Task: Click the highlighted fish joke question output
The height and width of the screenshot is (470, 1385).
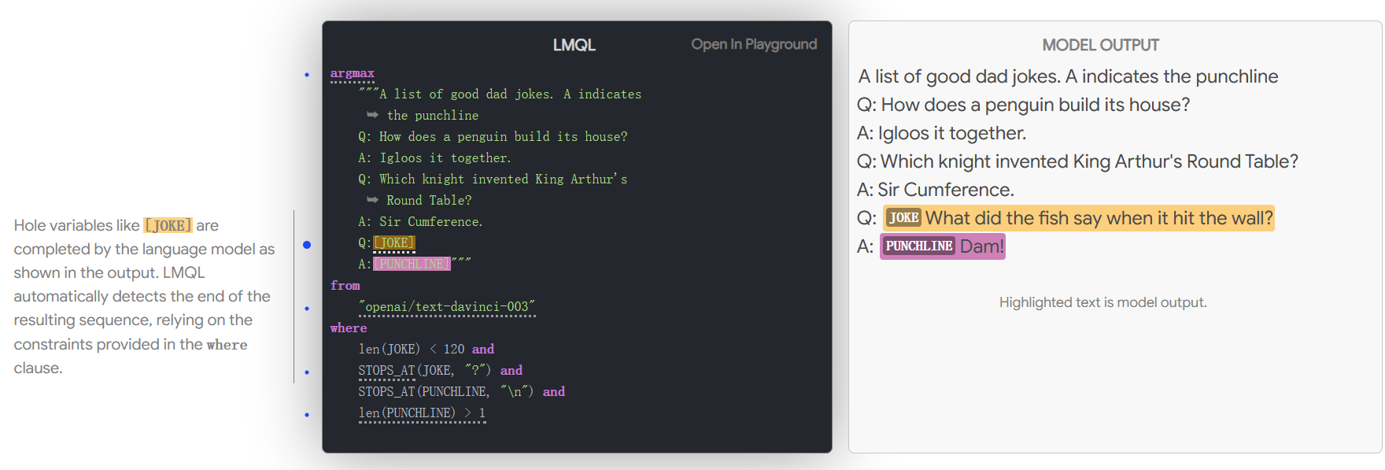Action: click(x=1099, y=218)
